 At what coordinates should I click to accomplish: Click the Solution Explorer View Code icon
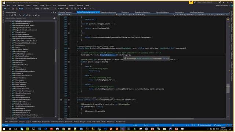point(33,15)
